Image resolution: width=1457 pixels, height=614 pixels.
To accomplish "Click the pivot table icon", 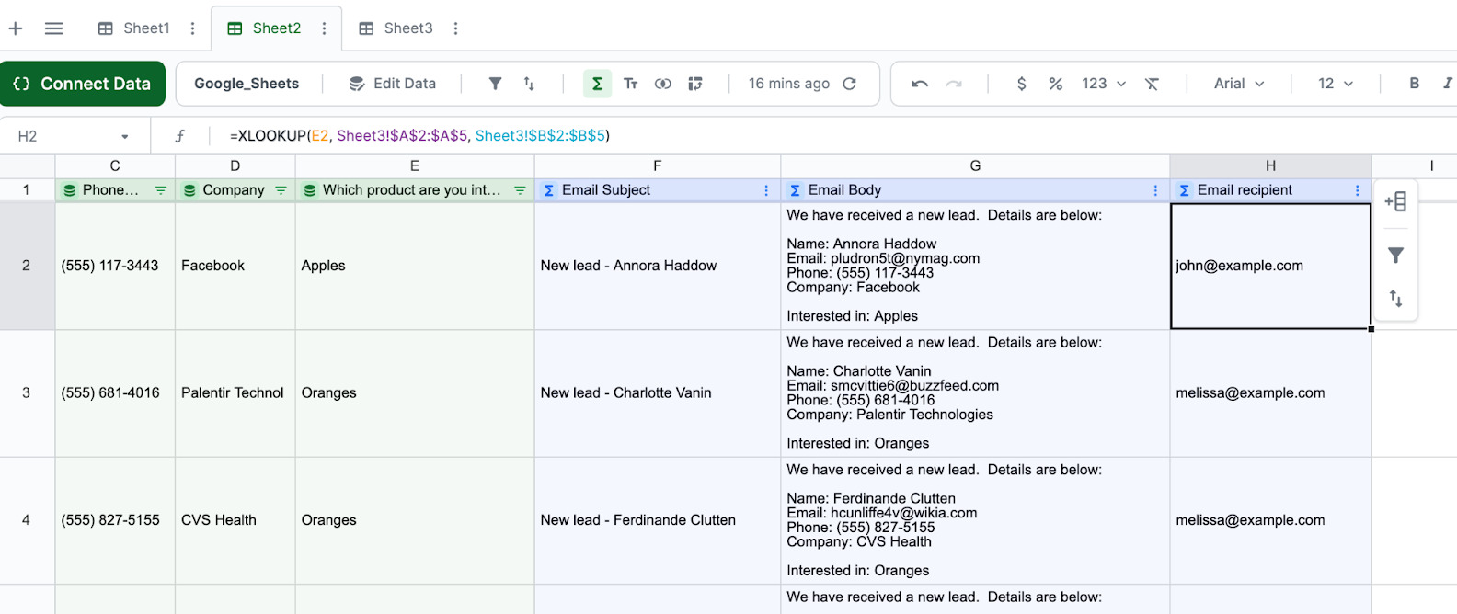I will click(695, 84).
